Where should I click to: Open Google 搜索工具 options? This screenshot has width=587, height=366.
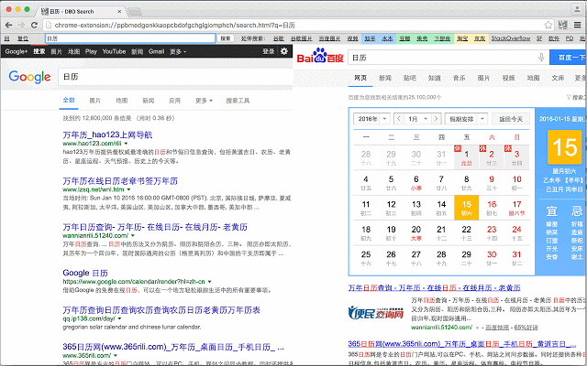tap(238, 101)
